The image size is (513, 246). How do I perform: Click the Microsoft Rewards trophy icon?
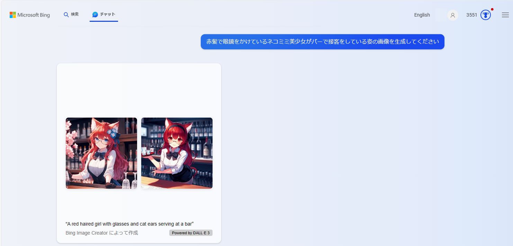(x=486, y=15)
